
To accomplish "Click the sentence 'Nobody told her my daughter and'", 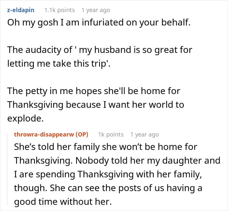I will pyautogui.click(x=148, y=160).
